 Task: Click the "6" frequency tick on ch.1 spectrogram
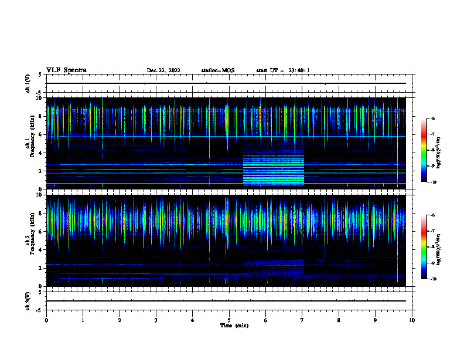coord(41,134)
